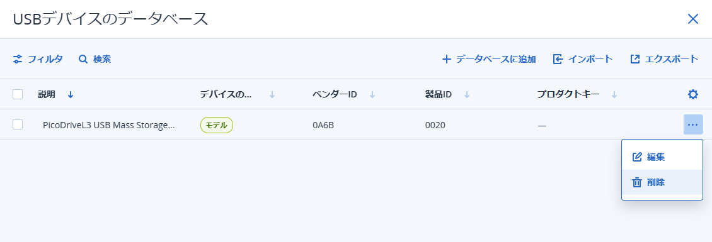Click the three-dot more actions button
This screenshot has height=242, width=712.
[693, 124]
